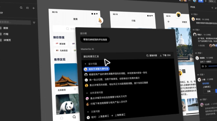Play the voice comment audio
Image resolution: width=217 pixels, height=121 pixels.
point(206,66)
